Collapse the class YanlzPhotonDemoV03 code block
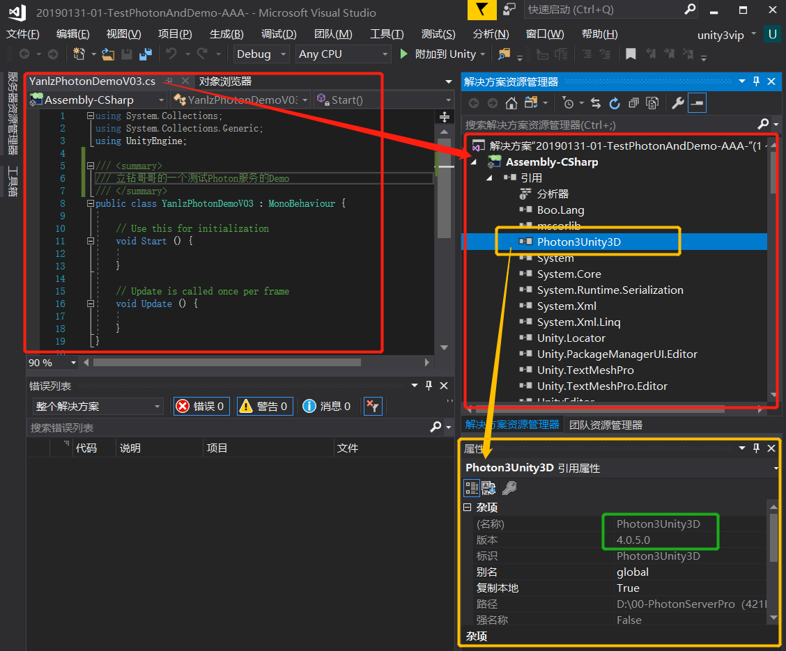This screenshot has width=786, height=651. 91,203
